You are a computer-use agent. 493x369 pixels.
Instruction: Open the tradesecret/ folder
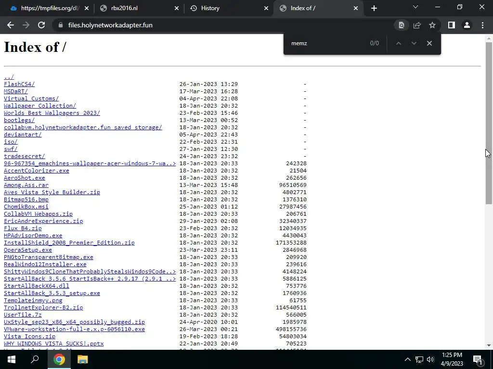pyautogui.click(x=25, y=156)
